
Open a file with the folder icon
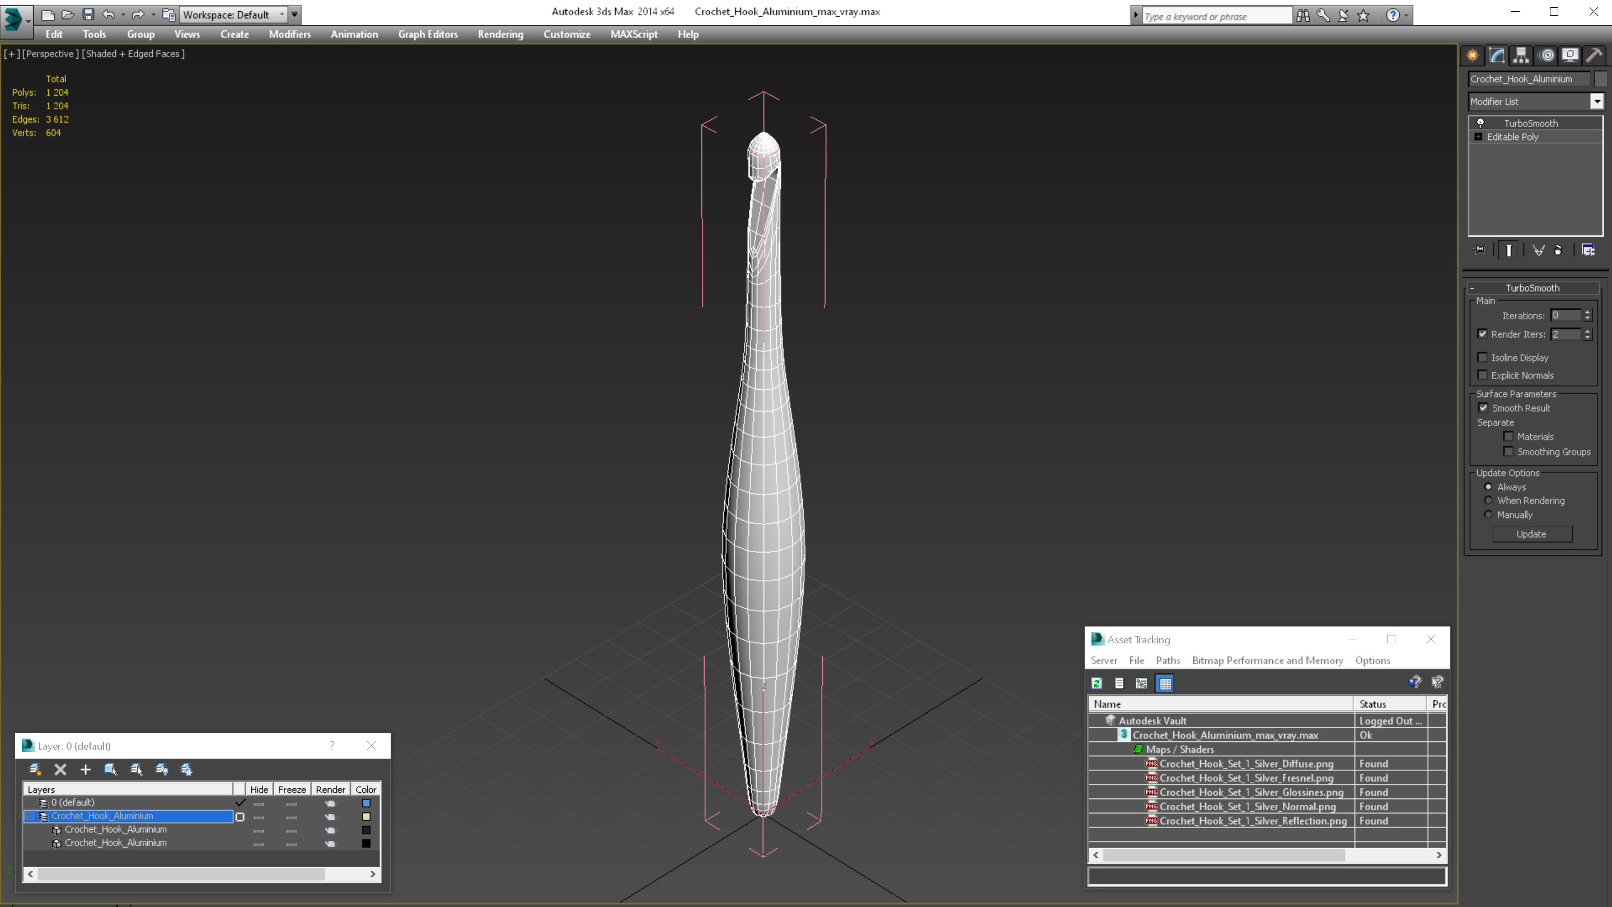(68, 15)
